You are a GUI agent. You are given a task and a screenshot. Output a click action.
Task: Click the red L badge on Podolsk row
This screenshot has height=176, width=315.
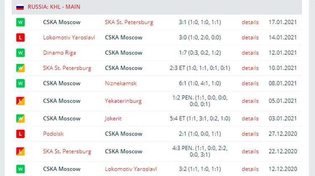coord(21,134)
